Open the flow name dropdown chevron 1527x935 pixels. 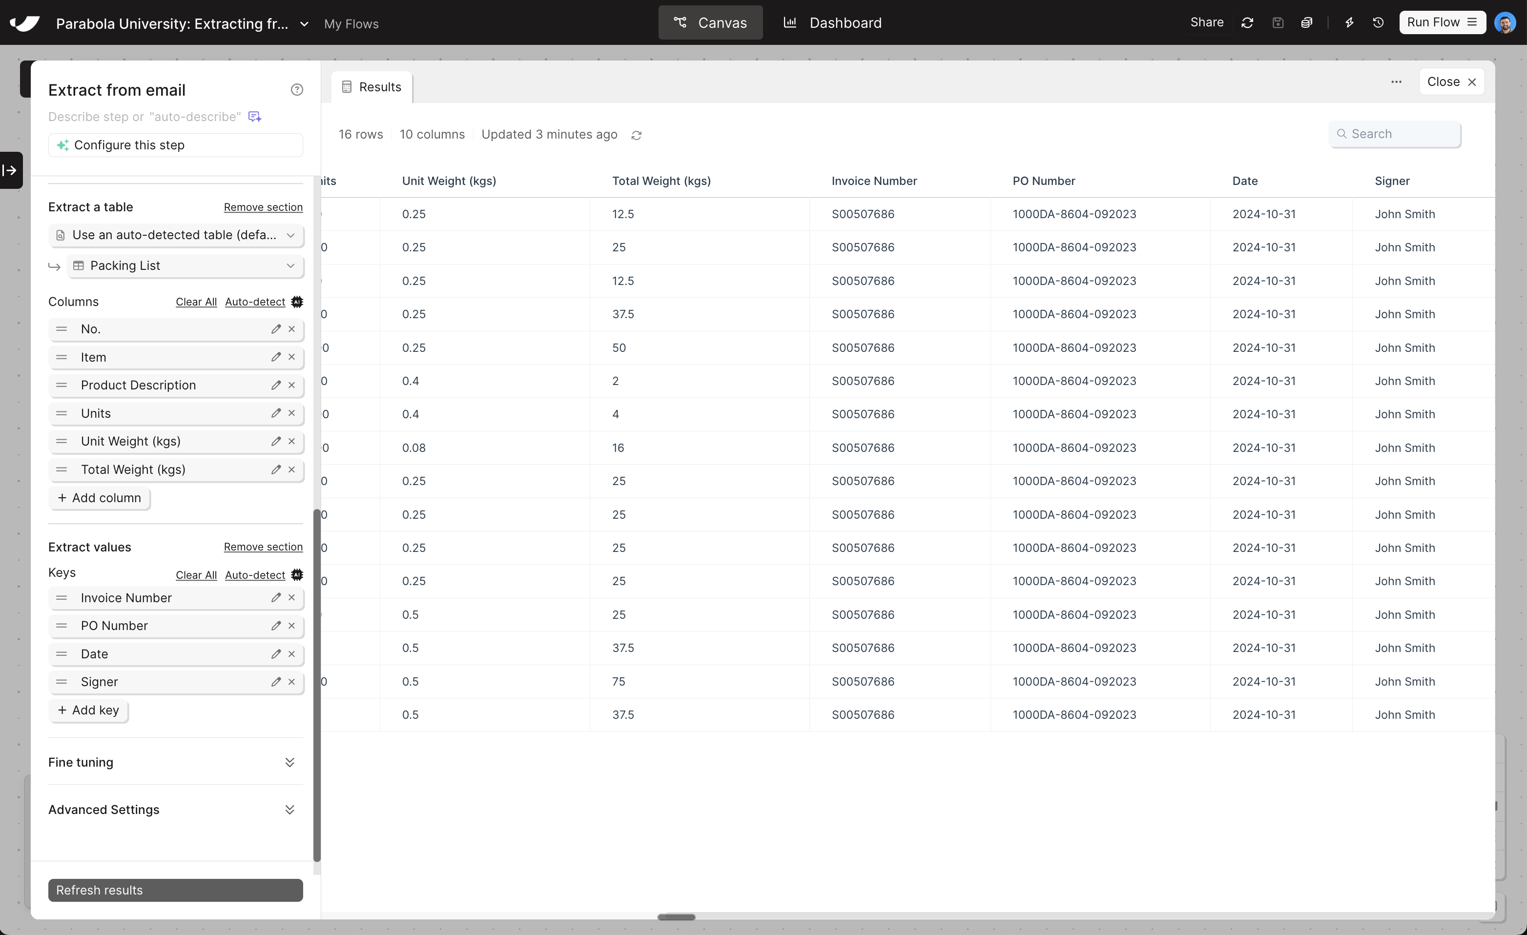[304, 24]
